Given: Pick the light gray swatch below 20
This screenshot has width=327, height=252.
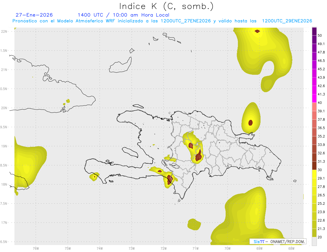Looking at the screenshot, I should [x=314, y=241].
